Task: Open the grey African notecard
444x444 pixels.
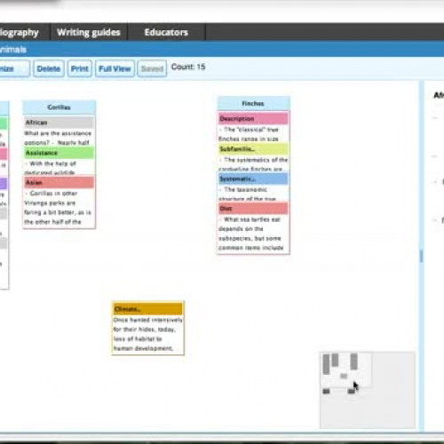Action: (59, 123)
